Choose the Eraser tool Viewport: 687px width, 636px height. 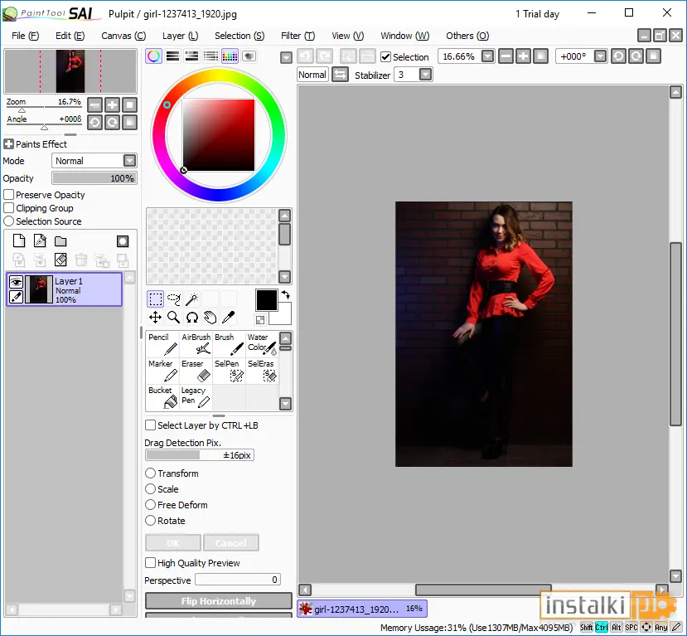pos(196,371)
